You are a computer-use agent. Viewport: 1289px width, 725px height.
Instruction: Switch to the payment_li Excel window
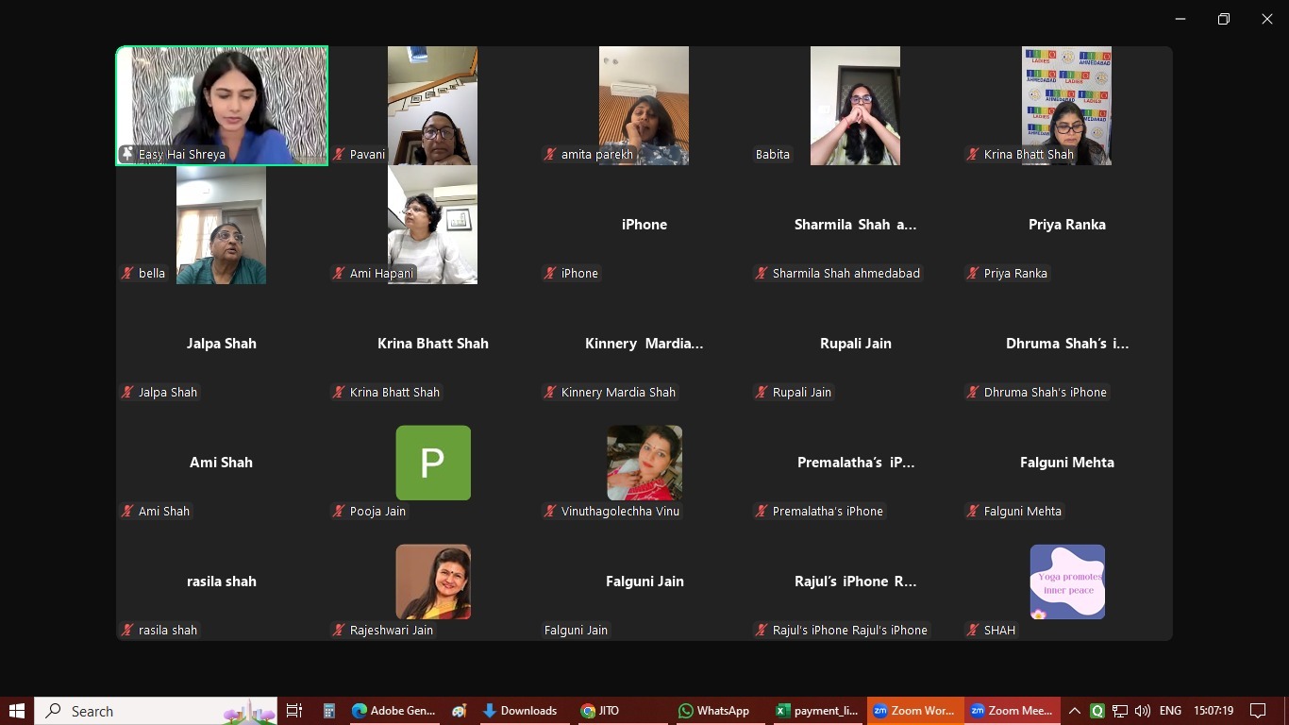[x=816, y=711]
